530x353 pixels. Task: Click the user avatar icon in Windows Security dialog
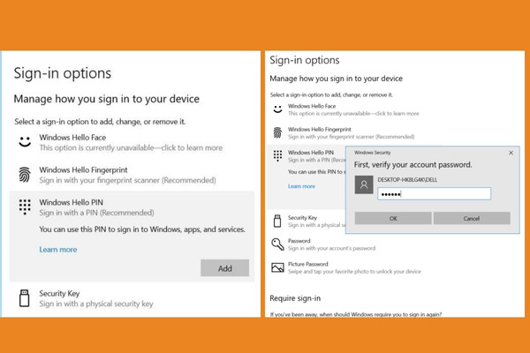[364, 184]
